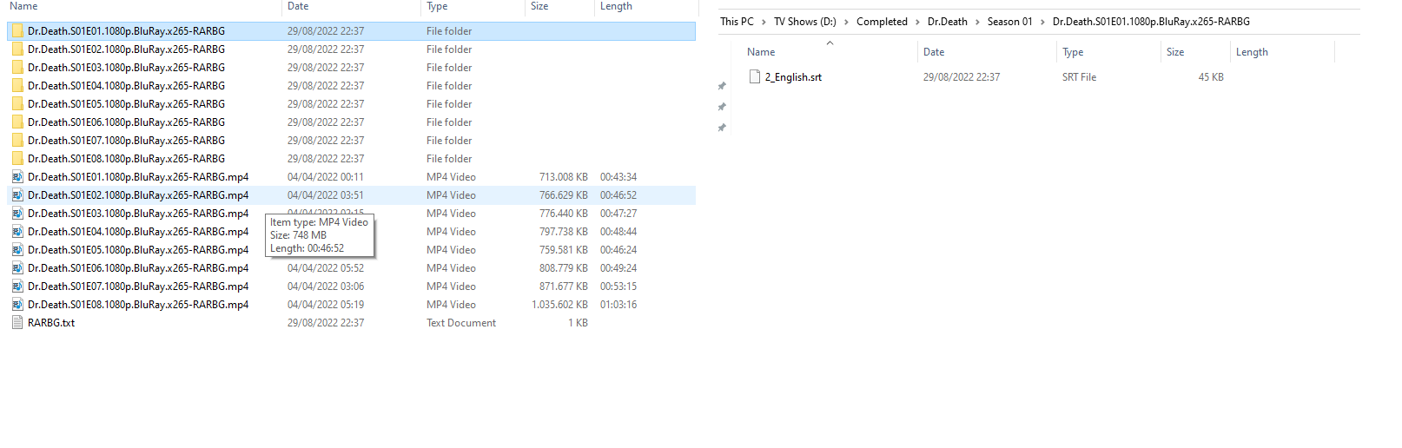Click folder icon of Dr.Death.S01E06 folder
1402x448 pixels.
[17, 122]
